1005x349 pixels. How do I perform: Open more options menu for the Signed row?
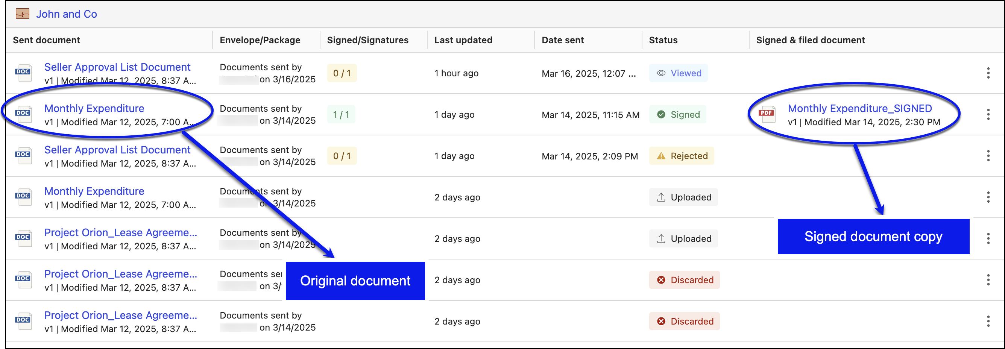coord(988,114)
